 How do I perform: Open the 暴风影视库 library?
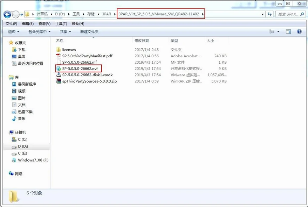[x=27, y=84]
